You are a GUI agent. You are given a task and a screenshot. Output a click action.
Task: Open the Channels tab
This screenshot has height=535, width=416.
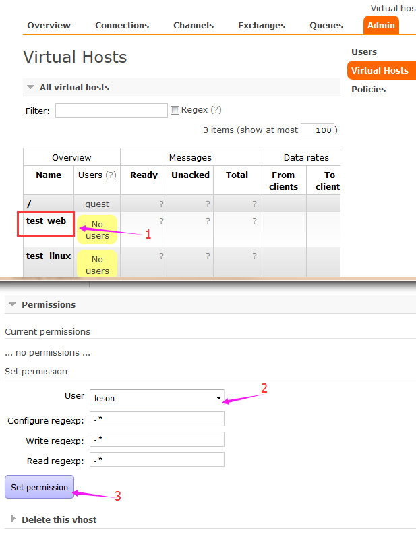(194, 25)
